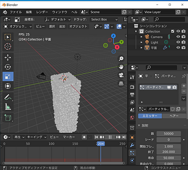Open the World properties tab
Image resolution: width=188 pixels, height=170 pixels.
pos(132,118)
